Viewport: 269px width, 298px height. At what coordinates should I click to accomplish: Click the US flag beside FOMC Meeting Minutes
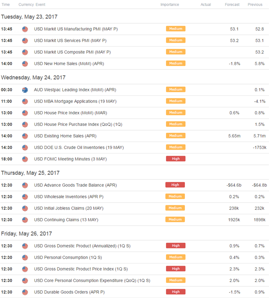25,159
